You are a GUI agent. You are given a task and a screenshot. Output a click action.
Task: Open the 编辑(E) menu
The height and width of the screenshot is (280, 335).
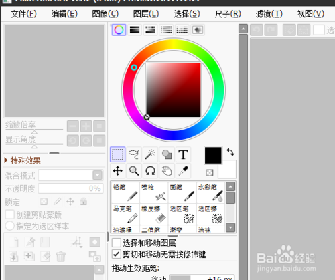pyautogui.click(x=64, y=14)
